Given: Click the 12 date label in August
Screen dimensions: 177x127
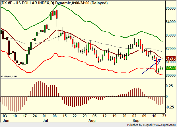Looking at the screenshot, I should (104, 116).
